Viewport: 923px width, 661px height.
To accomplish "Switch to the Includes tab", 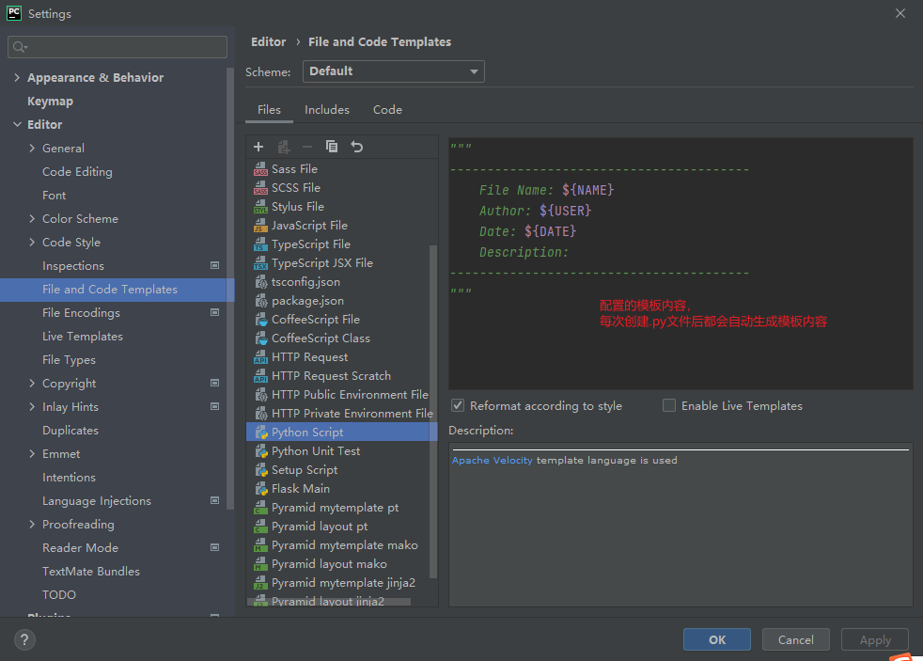I will (x=327, y=110).
